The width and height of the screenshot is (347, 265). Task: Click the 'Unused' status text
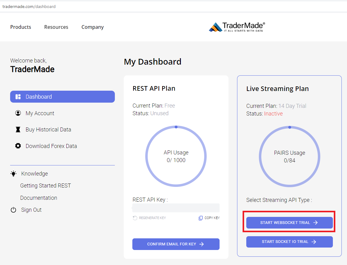click(159, 113)
